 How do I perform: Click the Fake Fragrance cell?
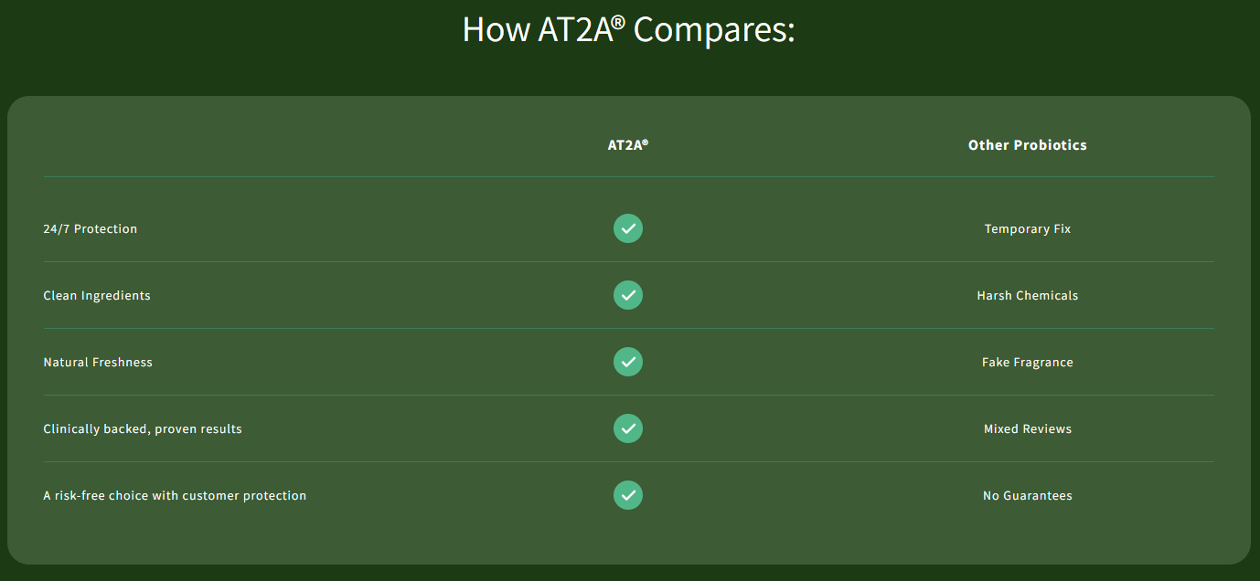click(x=1027, y=363)
